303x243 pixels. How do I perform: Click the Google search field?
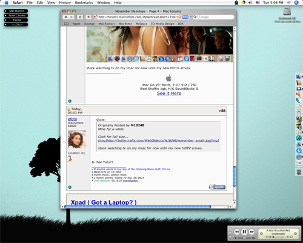(x=213, y=17)
